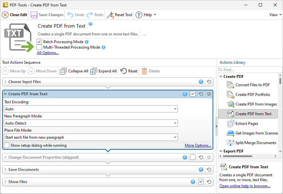Click Expand All actions
The image size is (283, 194).
coord(103,71)
